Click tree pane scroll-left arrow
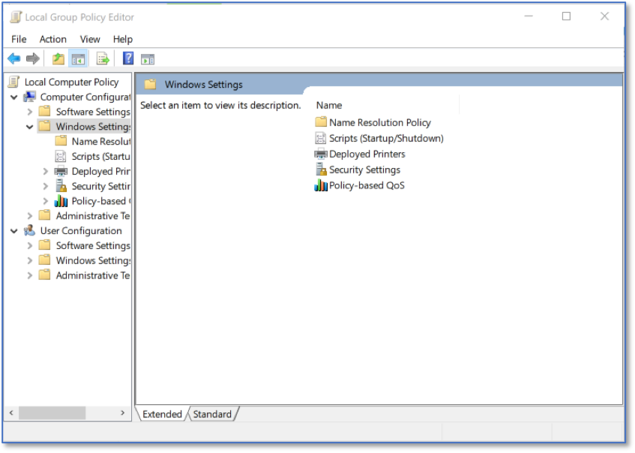Viewport: 635px width, 453px height. click(x=11, y=413)
